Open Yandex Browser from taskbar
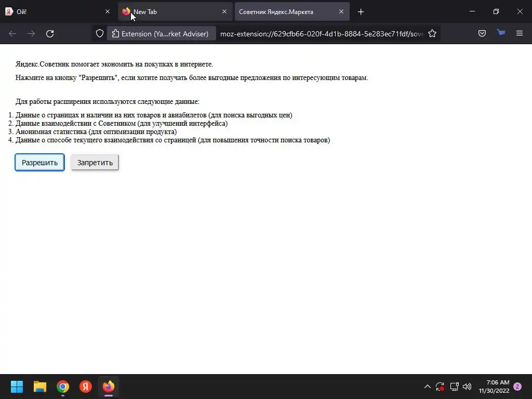Image resolution: width=532 pixels, height=399 pixels. point(86,387)
